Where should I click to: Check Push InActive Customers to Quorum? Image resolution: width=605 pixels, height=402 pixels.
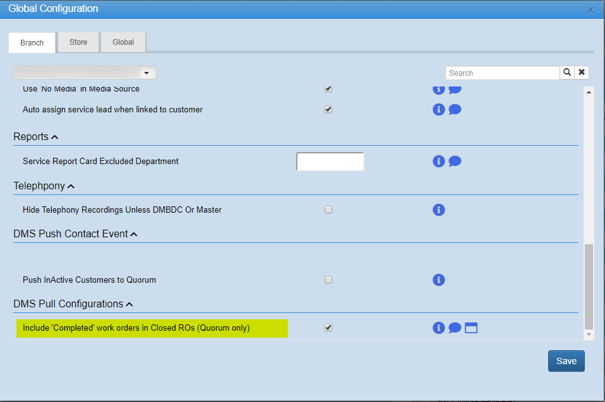[328, 280]
